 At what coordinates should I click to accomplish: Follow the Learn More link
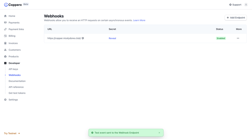pyautogui.click(x=139, y=20)
